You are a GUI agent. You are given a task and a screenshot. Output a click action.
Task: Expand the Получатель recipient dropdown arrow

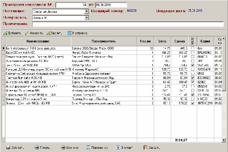click(87, 18)
